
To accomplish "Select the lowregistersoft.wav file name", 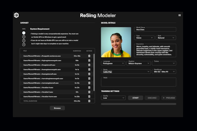I will click(40, 74).
